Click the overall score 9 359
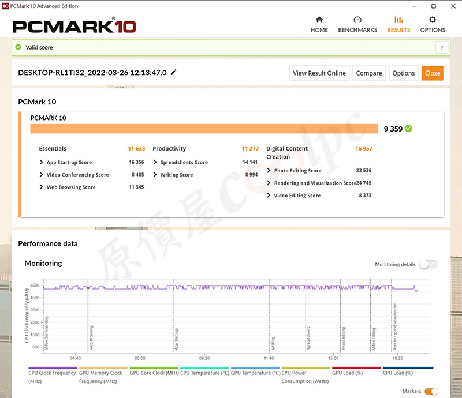The height and width of the screenshot is (398, 462). (x=393, y=129)
